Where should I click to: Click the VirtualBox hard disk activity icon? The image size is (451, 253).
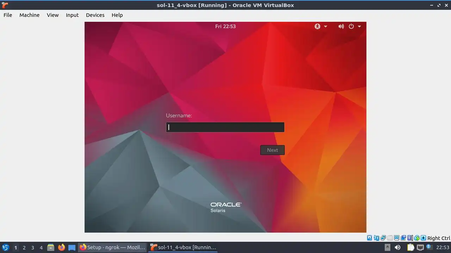tap(369, 238)
